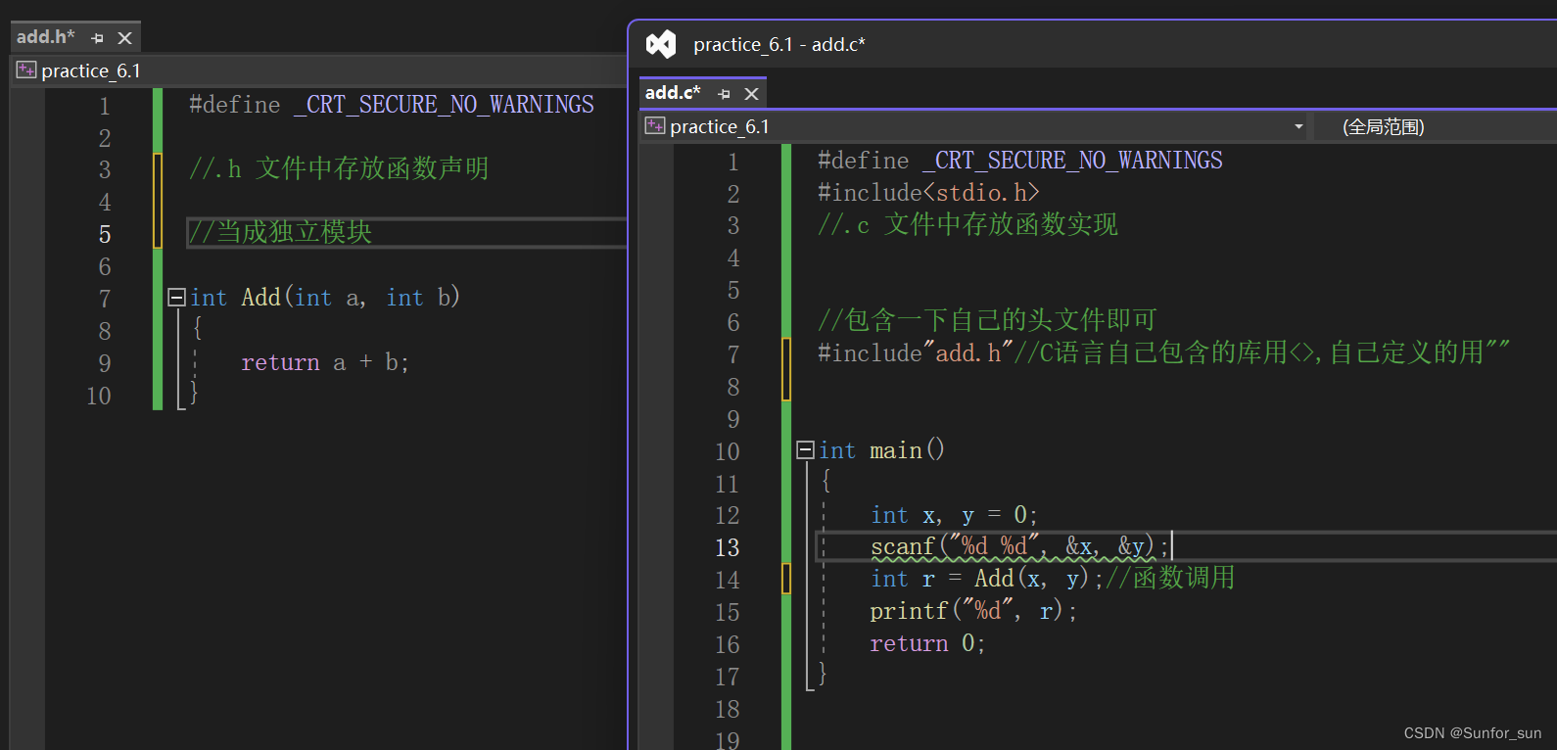Click the dropdown arrow of add.c project combo
The image size is (1557, 750).
coord(1298,126)
